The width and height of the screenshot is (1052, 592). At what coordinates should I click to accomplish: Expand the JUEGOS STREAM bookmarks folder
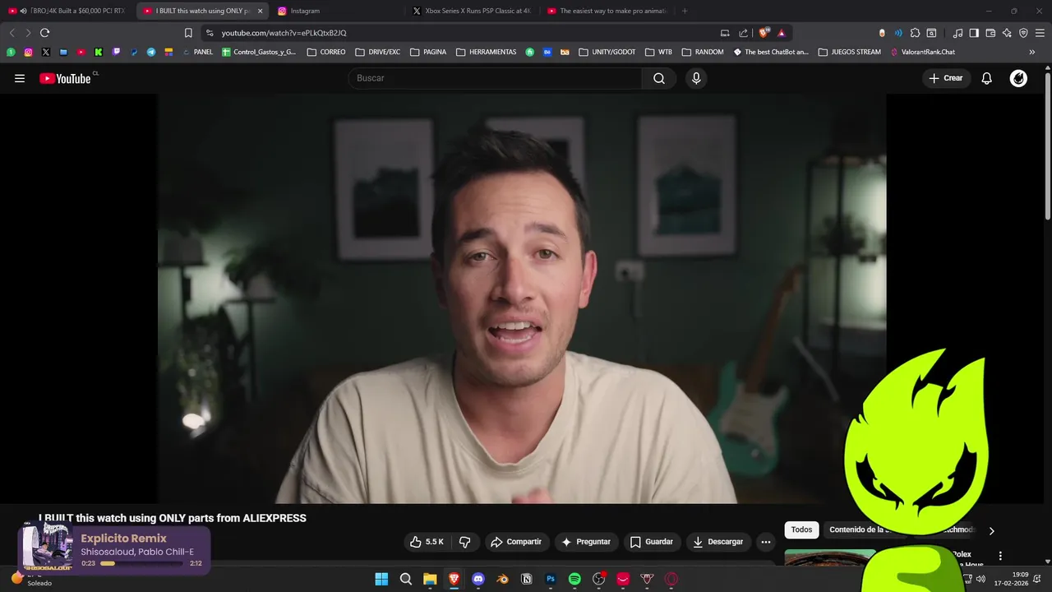click(850, 52)
